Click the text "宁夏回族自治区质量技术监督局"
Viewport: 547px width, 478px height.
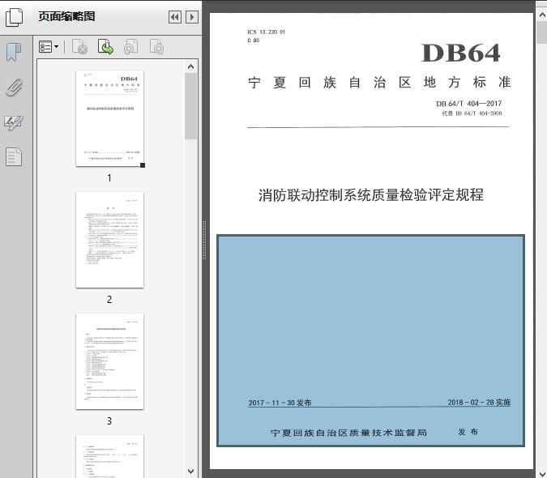tap(348, 433)
